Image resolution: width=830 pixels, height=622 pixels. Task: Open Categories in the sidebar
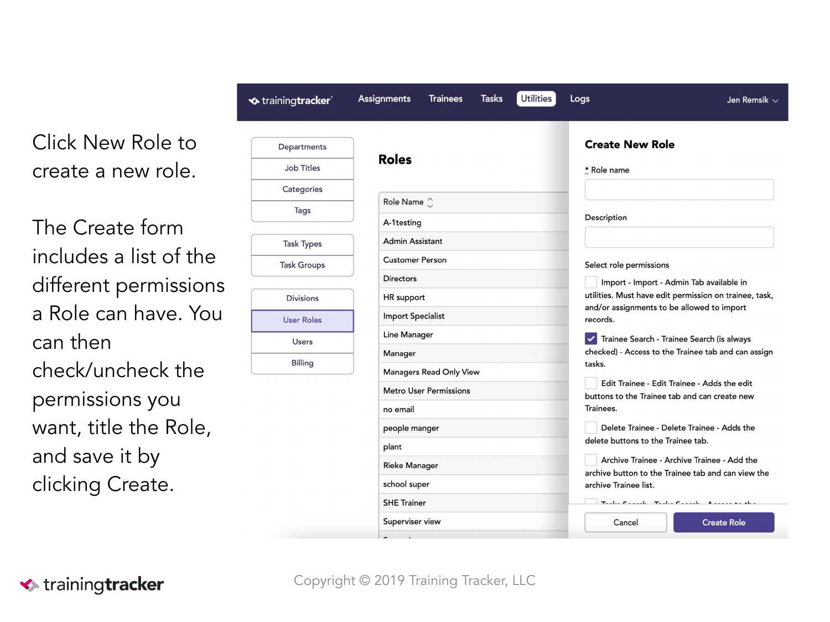pos(302,190)
